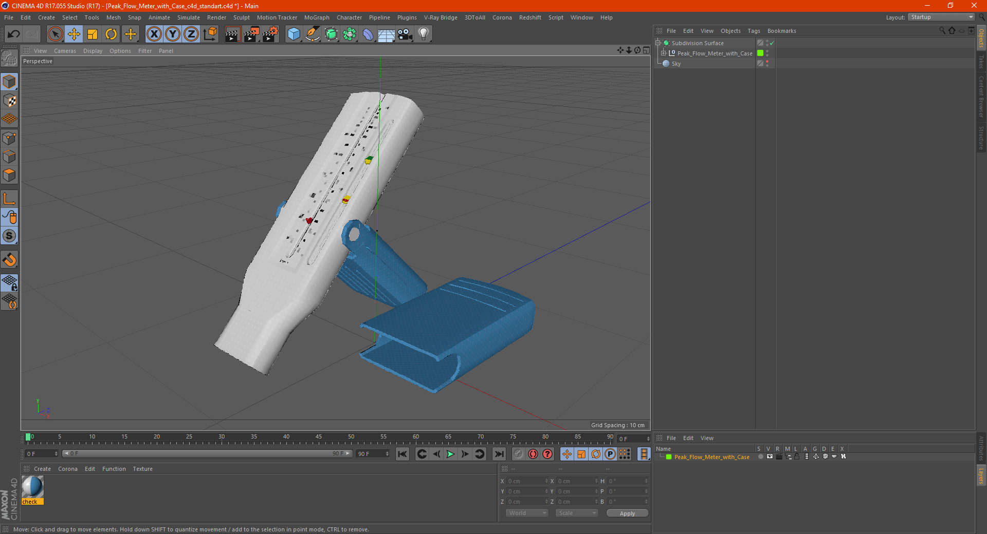Open timeline key mode filmstrip dropdown
The image size is (987, 534).
[644, 454]
